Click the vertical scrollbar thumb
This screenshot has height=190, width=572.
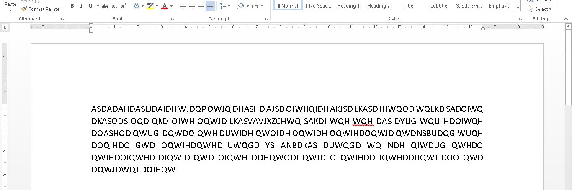568,68
